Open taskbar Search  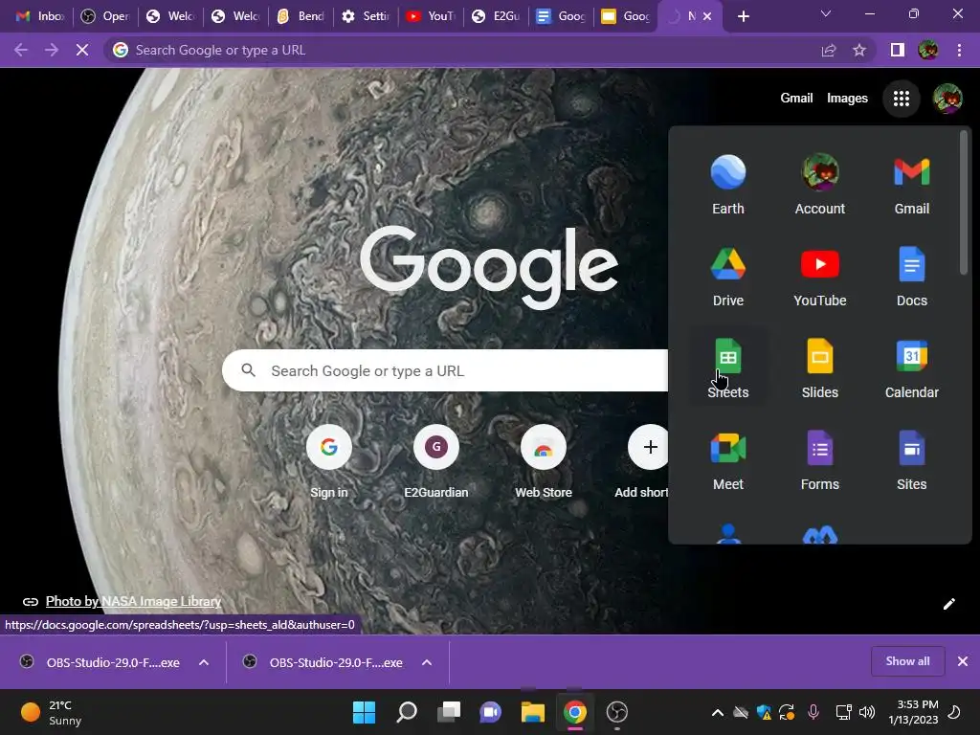pyautogui.click(x=407, y=712)
